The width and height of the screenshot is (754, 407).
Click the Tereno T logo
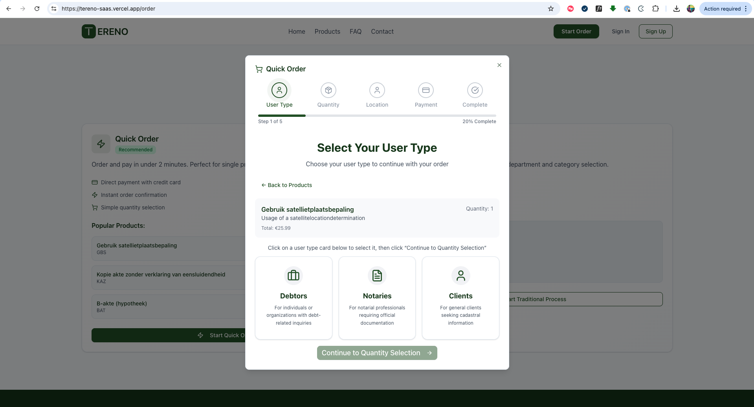click(89, 31)
